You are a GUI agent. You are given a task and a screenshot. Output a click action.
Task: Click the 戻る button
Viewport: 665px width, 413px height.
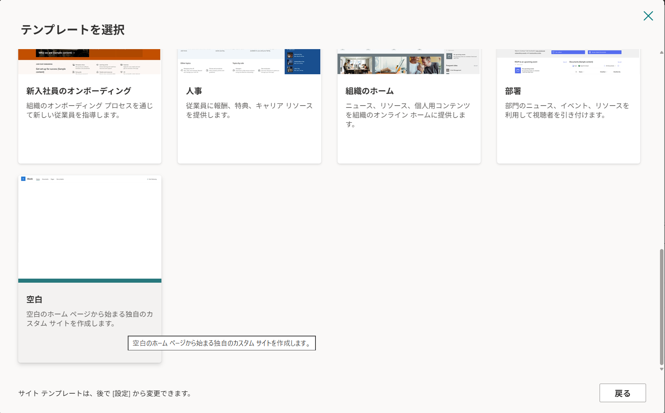pyautogui.click(x=622, y=393)
